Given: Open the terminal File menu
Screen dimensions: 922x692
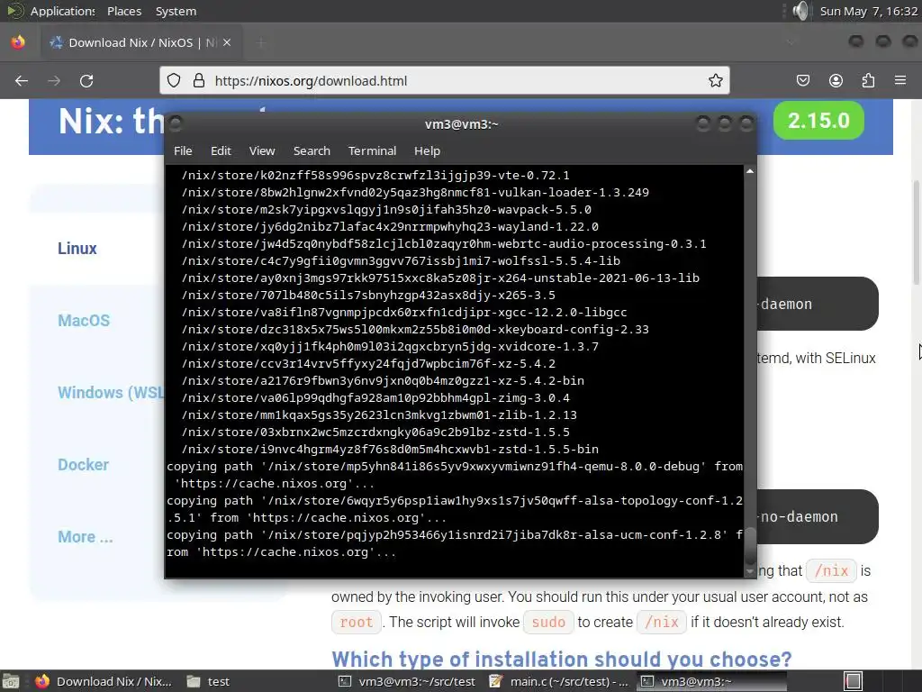Looking at the screenshot, I should (x=183, y=150).
